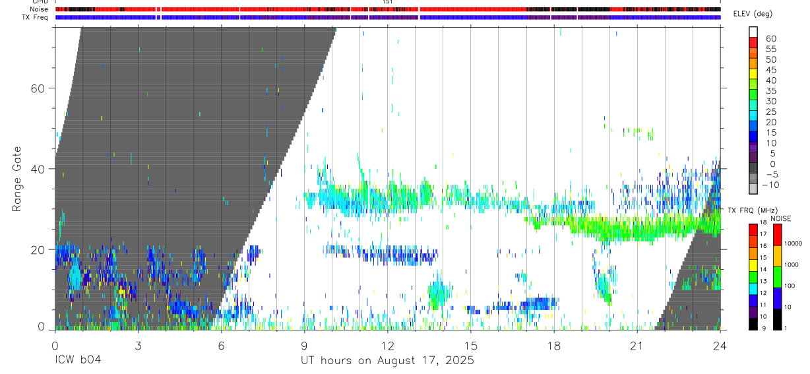Click the '12' tick label on the UT hours axis
The width and height of the screenshot is (810, 374).
(x=387, y=346)
